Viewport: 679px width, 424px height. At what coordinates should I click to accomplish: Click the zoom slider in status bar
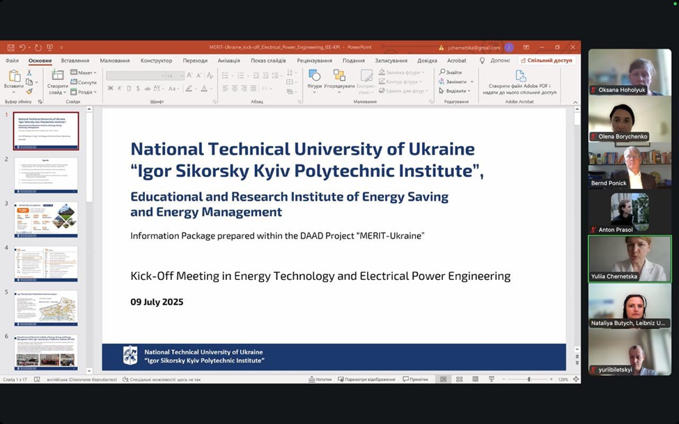[527, 379]
